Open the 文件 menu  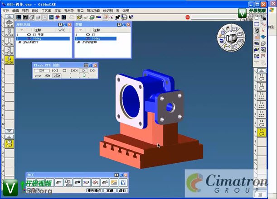tap(5, 11)
